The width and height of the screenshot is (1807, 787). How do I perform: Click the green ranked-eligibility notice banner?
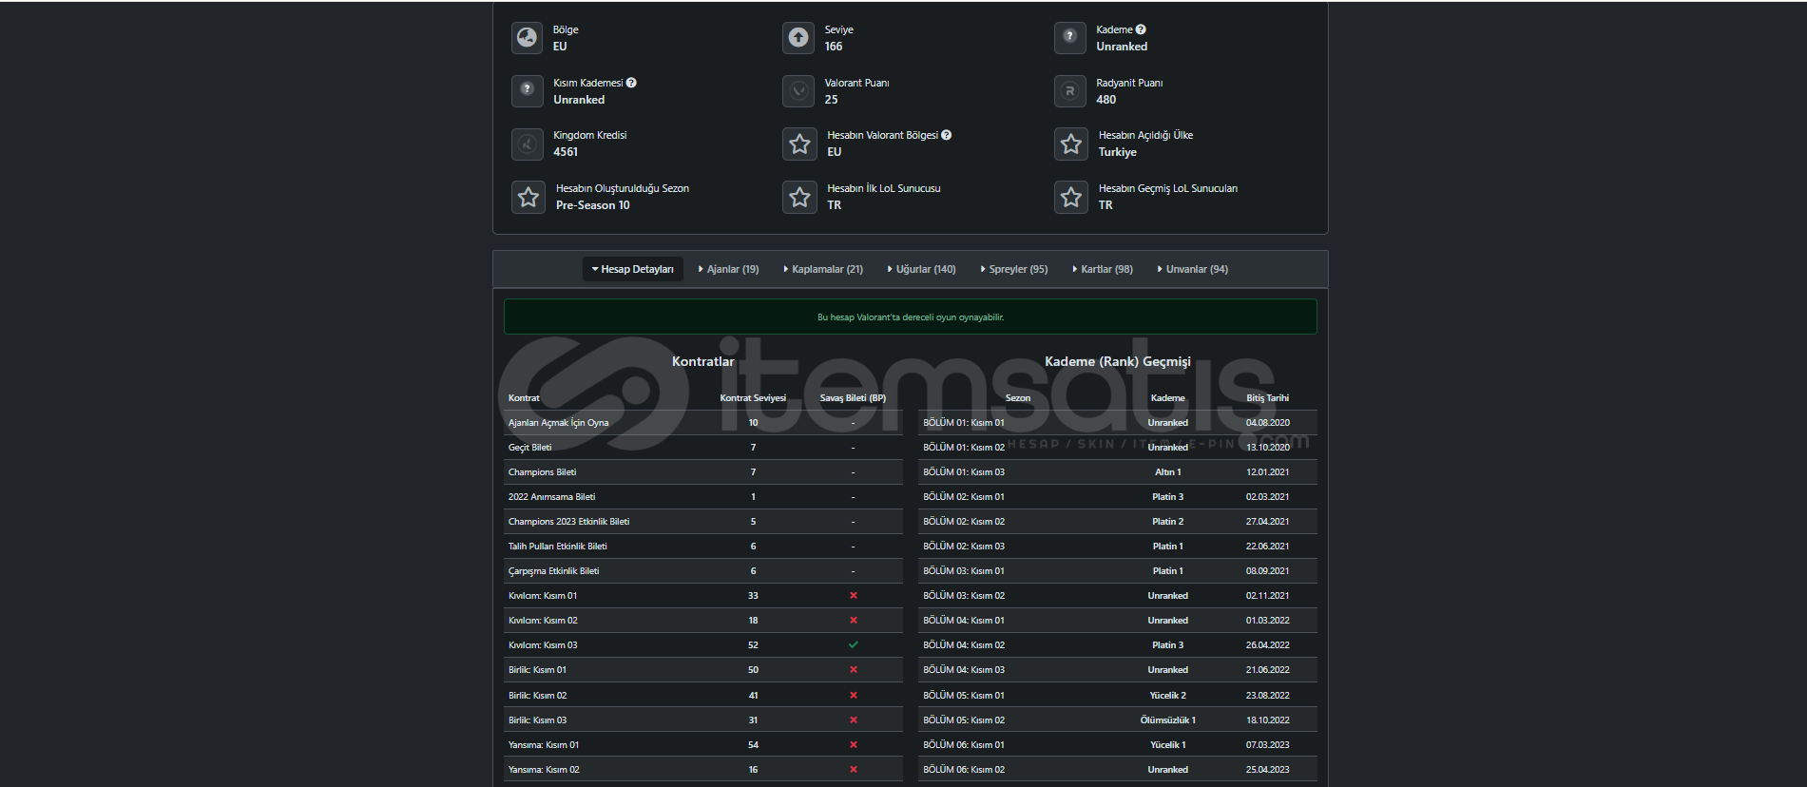click(911, 317)
